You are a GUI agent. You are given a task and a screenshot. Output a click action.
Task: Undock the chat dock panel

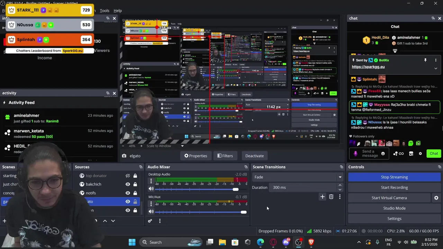[433, 18]
